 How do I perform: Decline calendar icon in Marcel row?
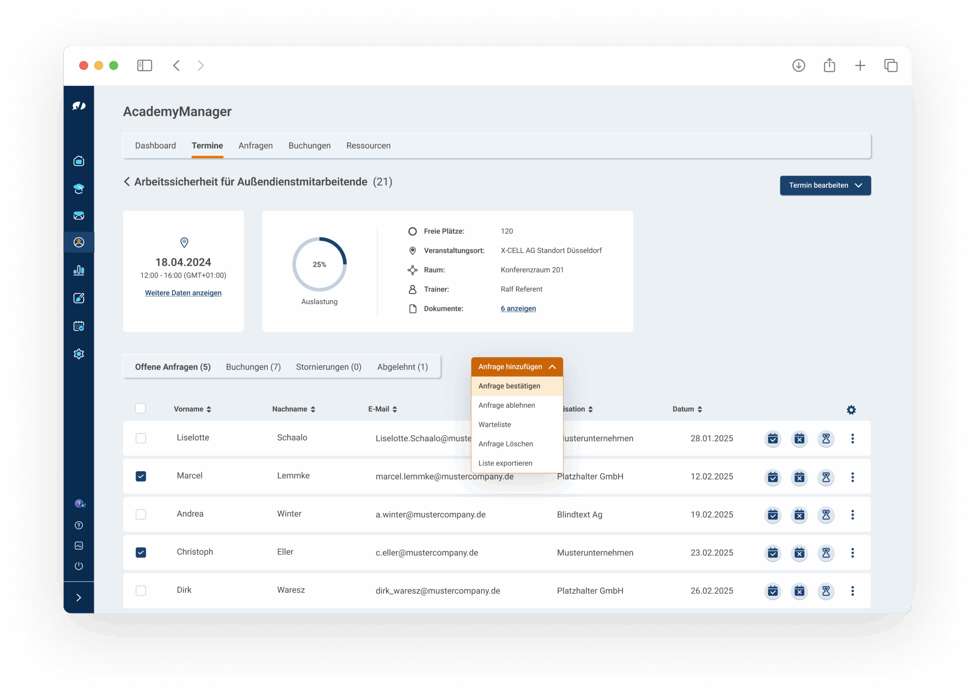pyautogui.click(x=799, y=477)
